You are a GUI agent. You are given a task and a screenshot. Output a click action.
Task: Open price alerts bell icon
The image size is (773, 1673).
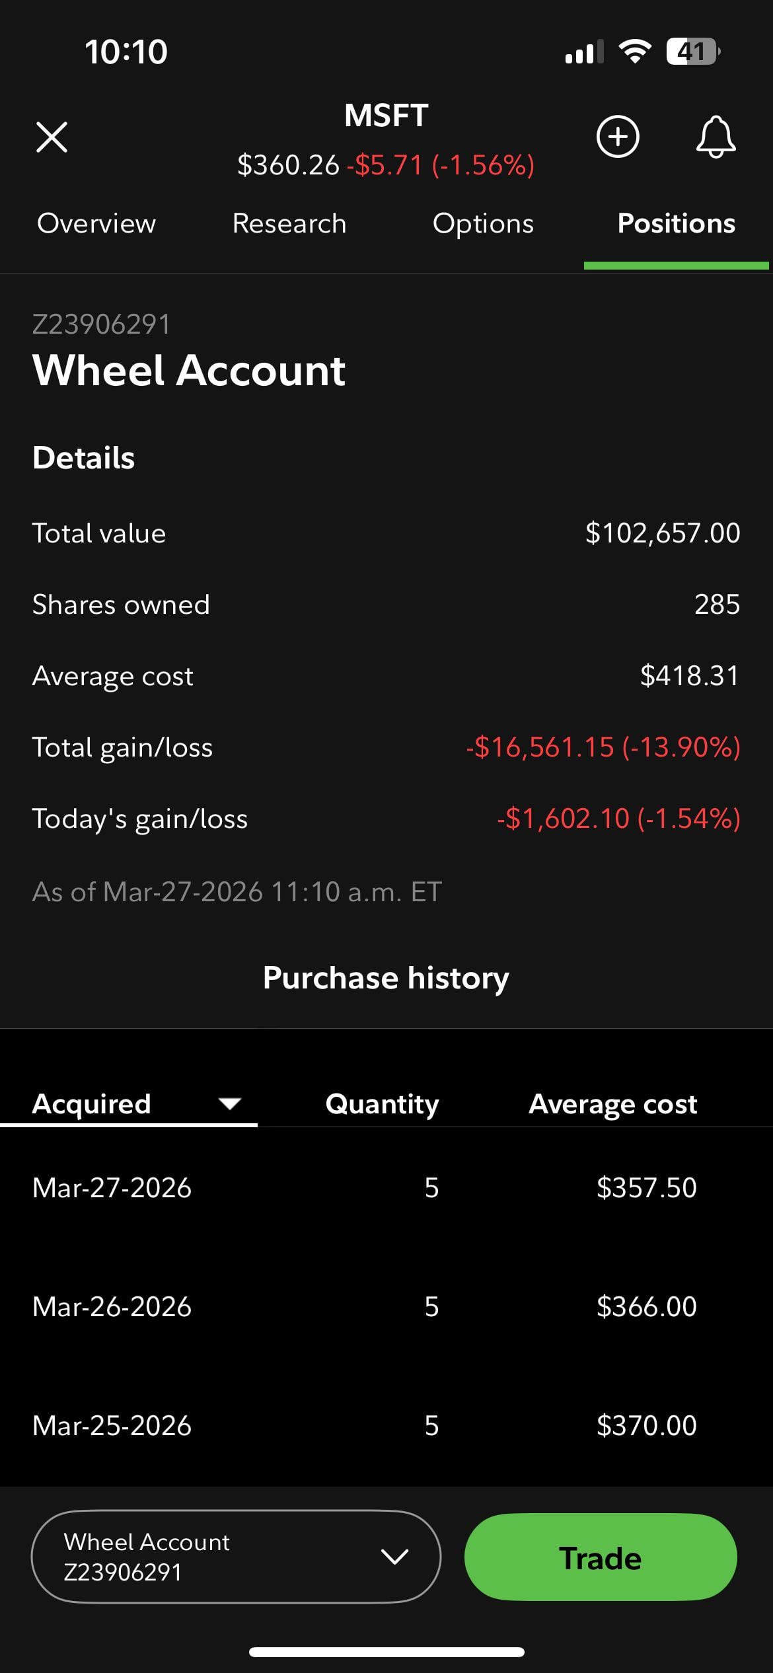(715, 137)
